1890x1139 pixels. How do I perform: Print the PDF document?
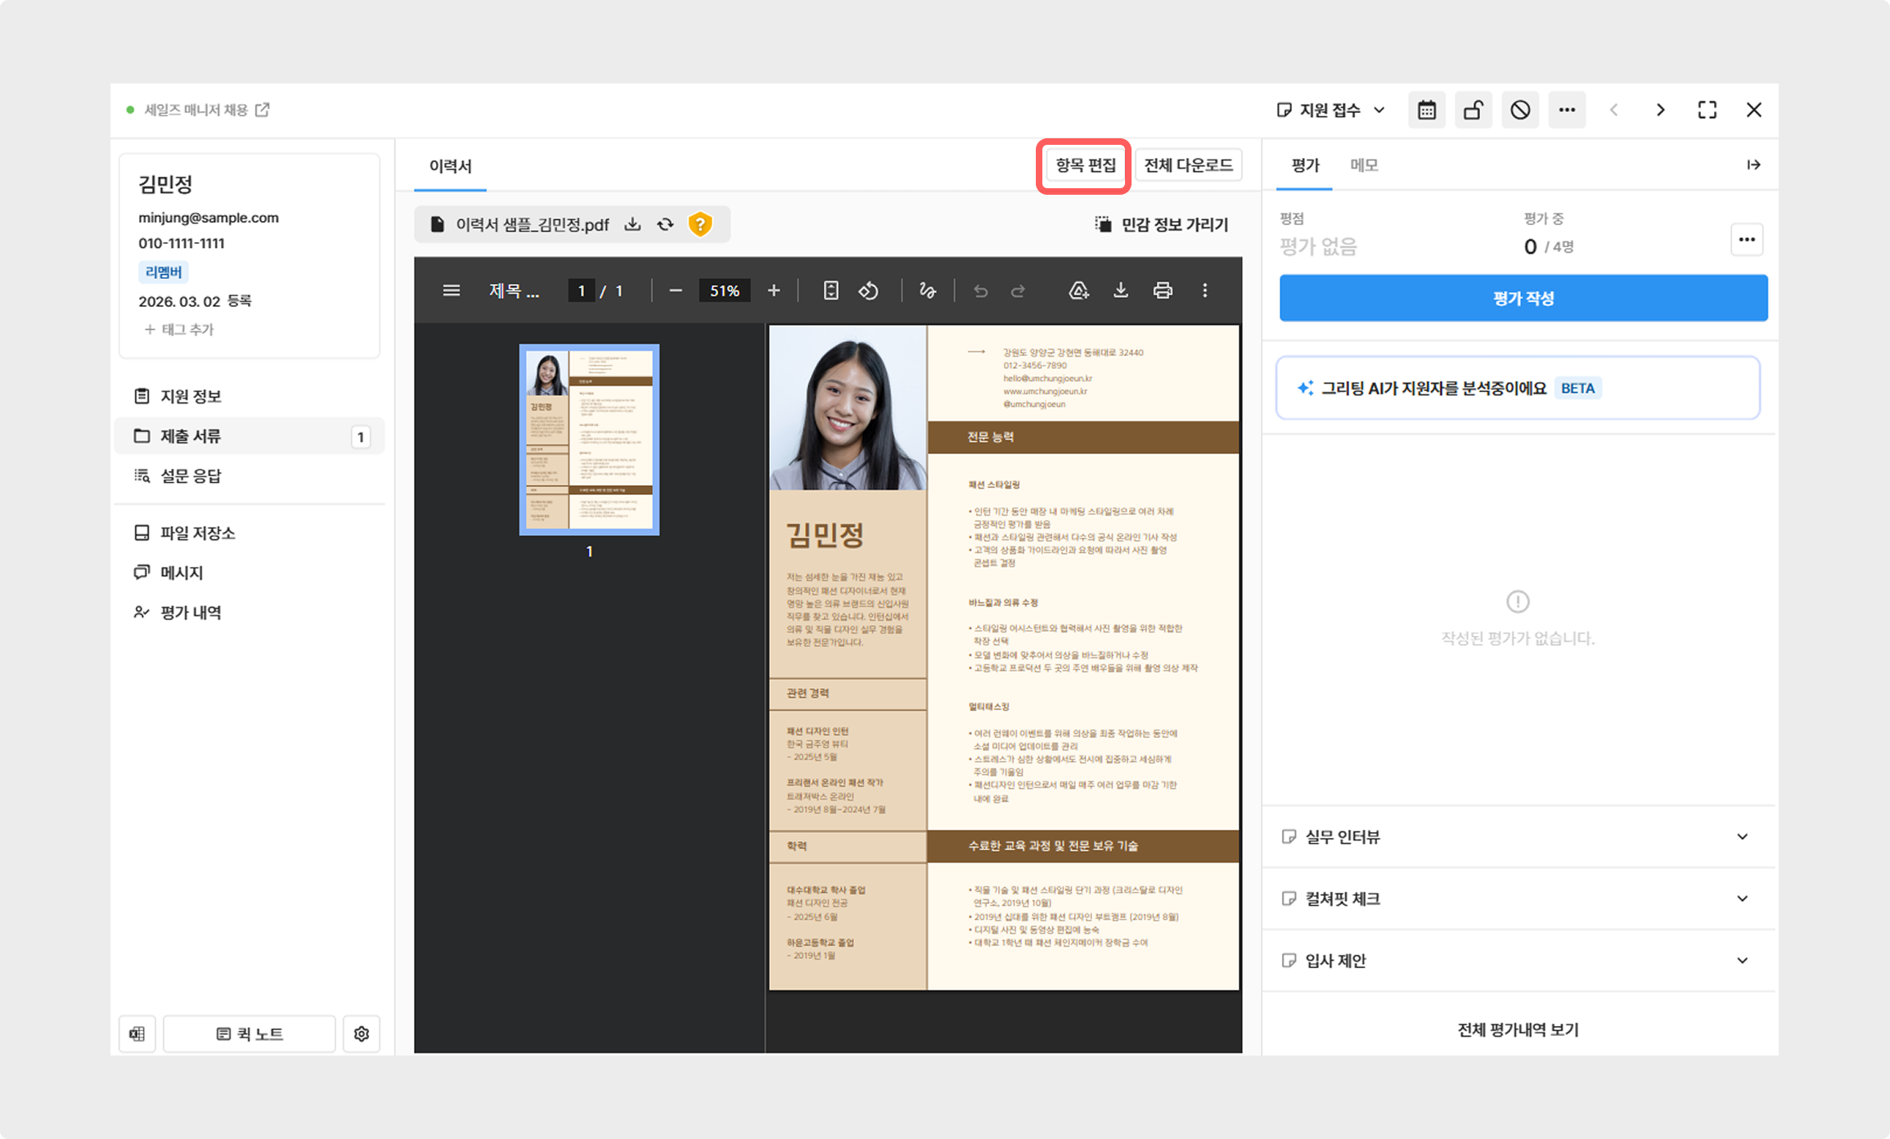tap(1163, 290)
